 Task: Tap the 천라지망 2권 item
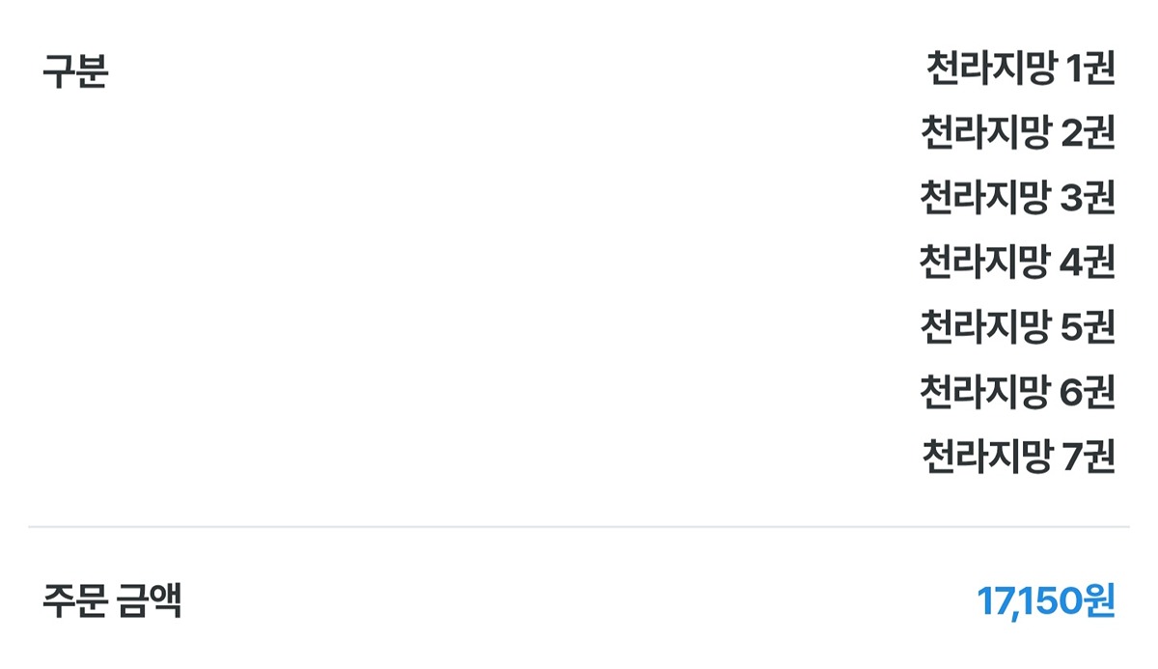(1018, 133)
